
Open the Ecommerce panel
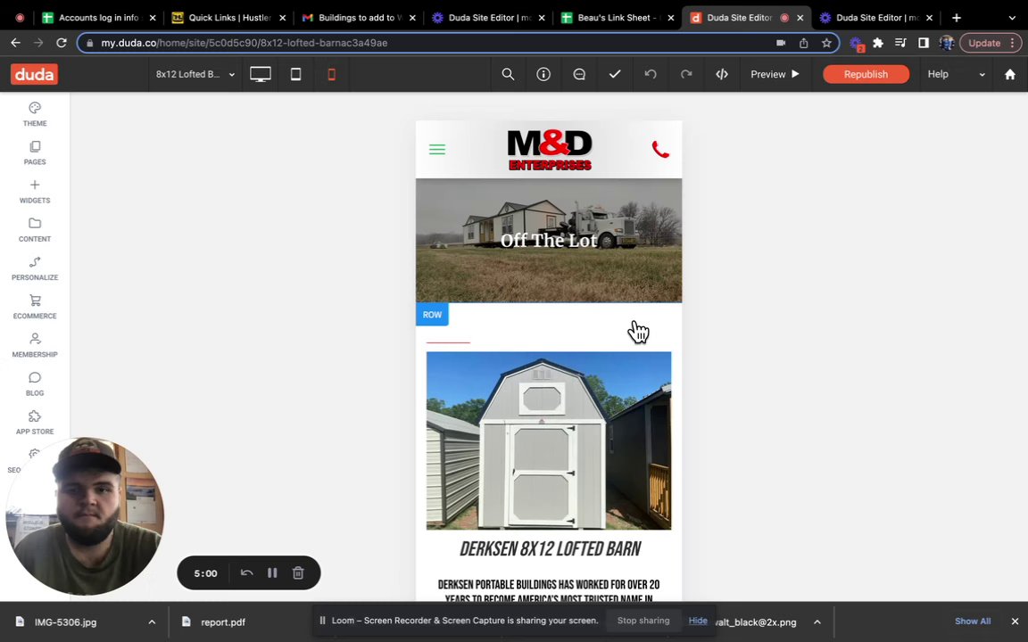35,308
